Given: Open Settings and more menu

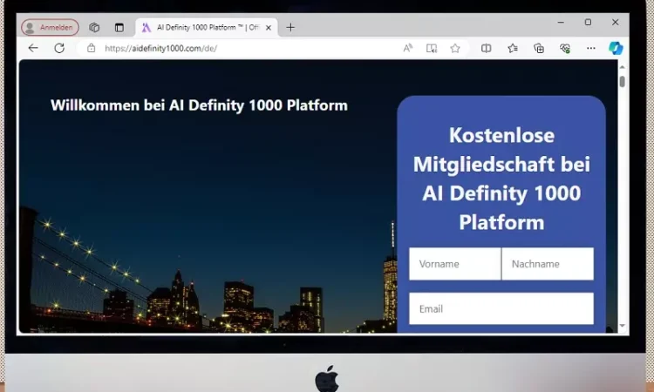Looking at the screenshot, I should pyautogui.click(x=590, y=48).
